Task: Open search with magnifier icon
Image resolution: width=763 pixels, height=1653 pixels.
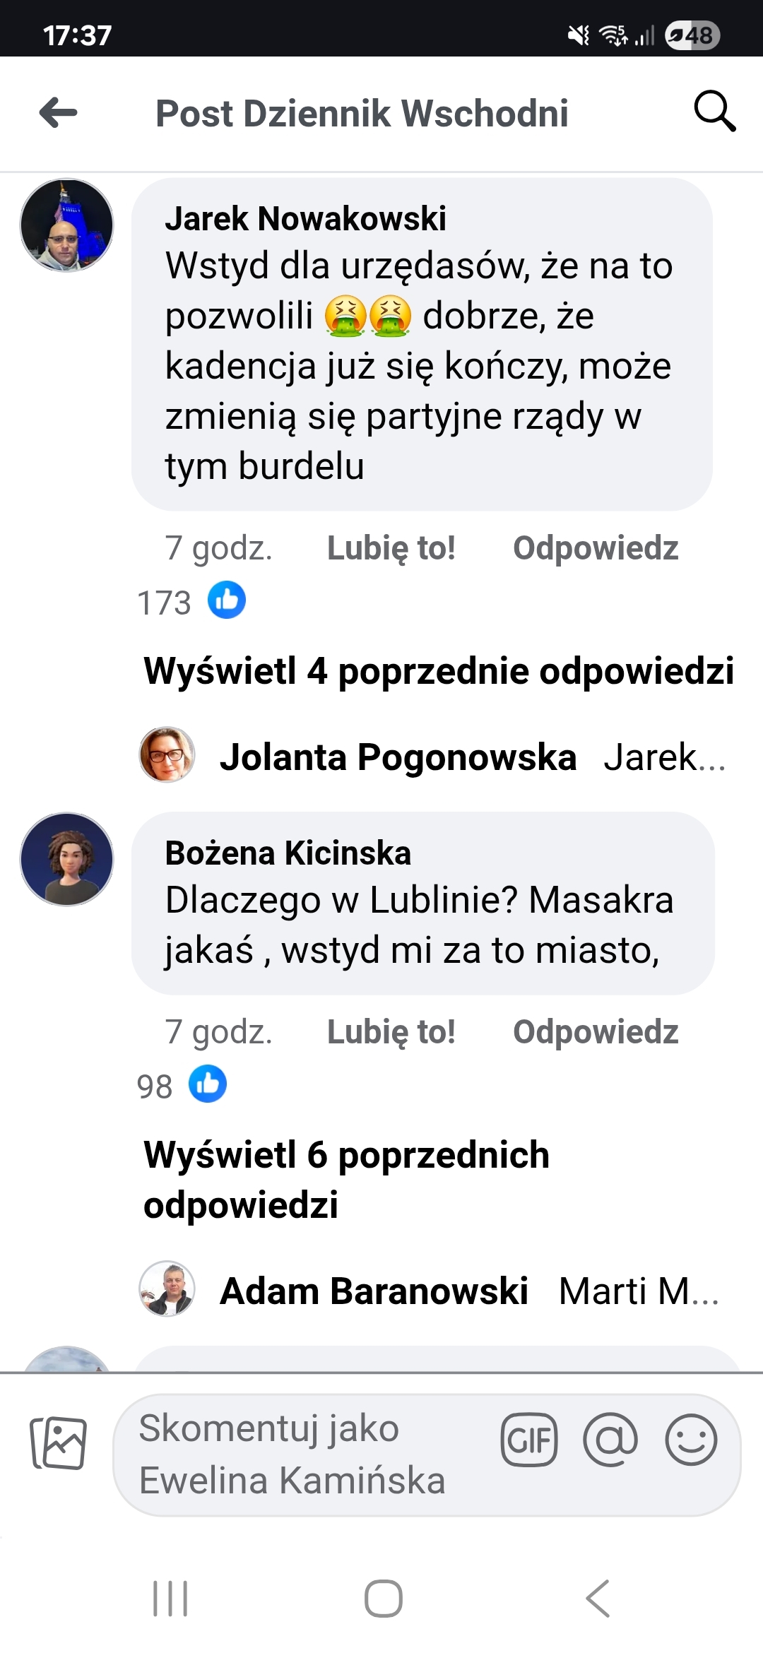Action: click(714, 112)
